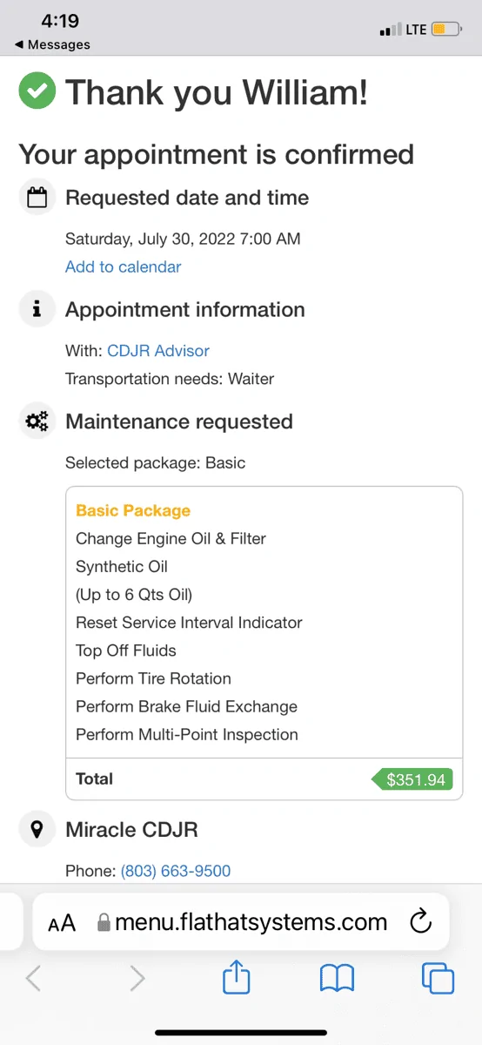Tap the info icon beside Appointment information

pos(37,309)
